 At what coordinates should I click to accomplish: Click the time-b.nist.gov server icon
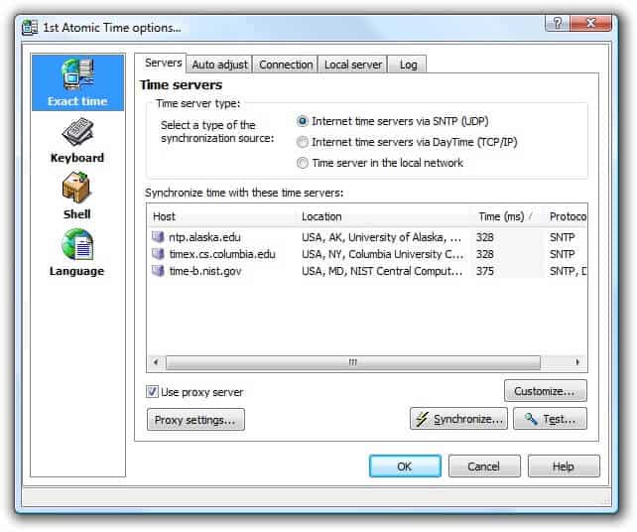tap(157, 271)
